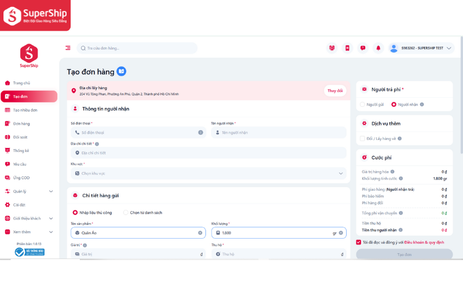The height and width of the screenshot is (289, 463).
Task: Open the SUPERSHIP TEST account dropdown
Action: click(421, 48)
